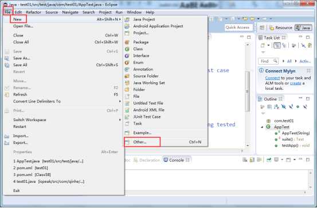Open the Refactor menu
The width and height of the screenshot is (317, 208).
point(33,13)
